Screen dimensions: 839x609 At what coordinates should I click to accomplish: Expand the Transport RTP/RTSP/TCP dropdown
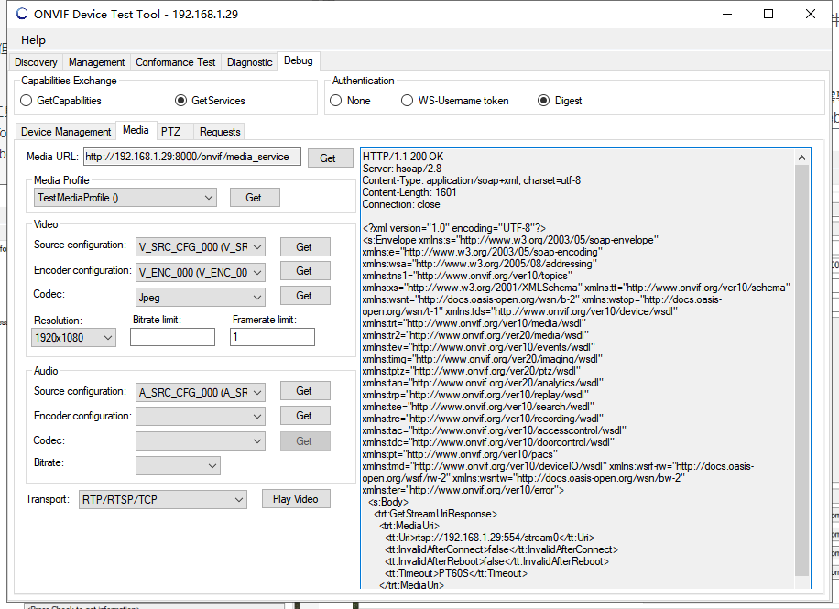pyautogui.click(x=163, y=500)
